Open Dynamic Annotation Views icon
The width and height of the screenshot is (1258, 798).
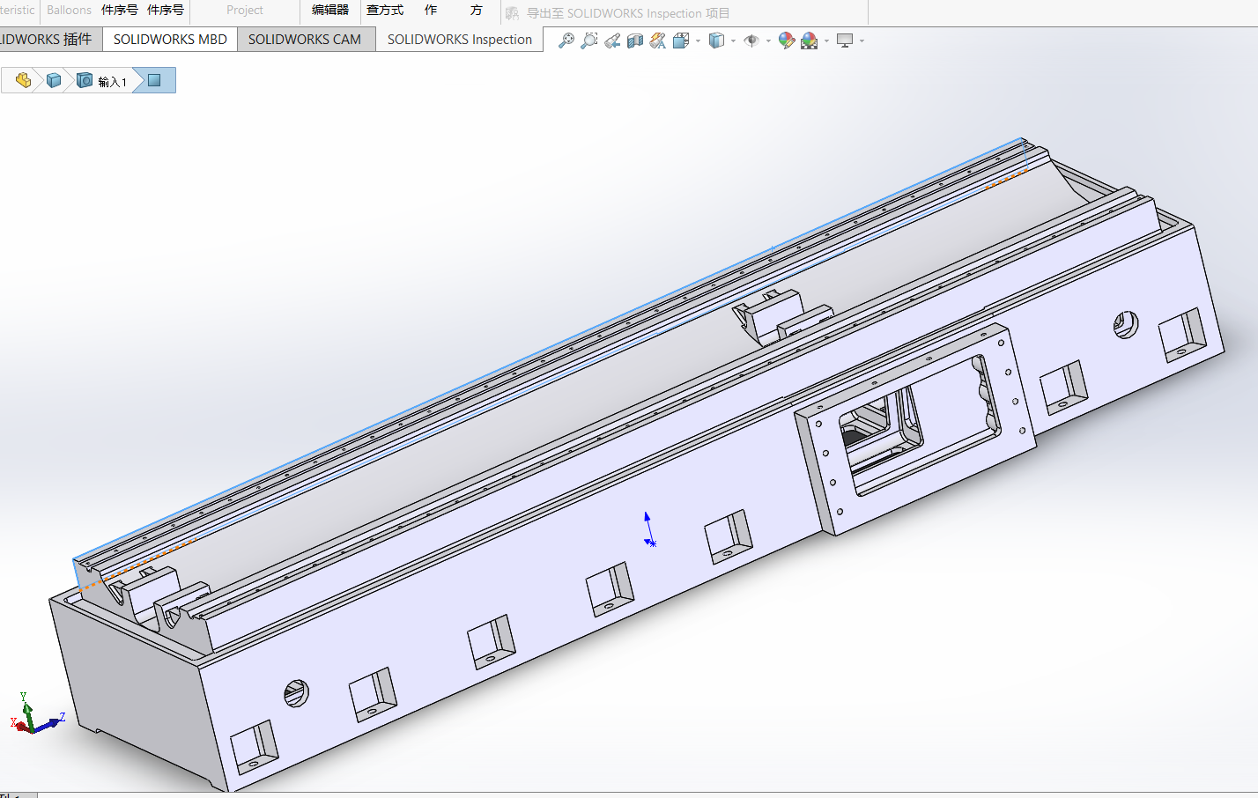658,41
